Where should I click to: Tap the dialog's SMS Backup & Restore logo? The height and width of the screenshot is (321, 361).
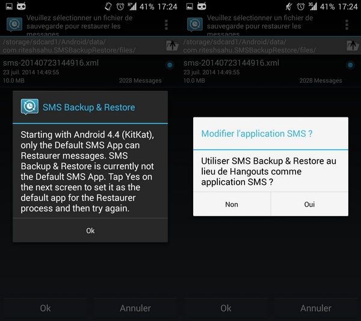click(x=29, y=107)
